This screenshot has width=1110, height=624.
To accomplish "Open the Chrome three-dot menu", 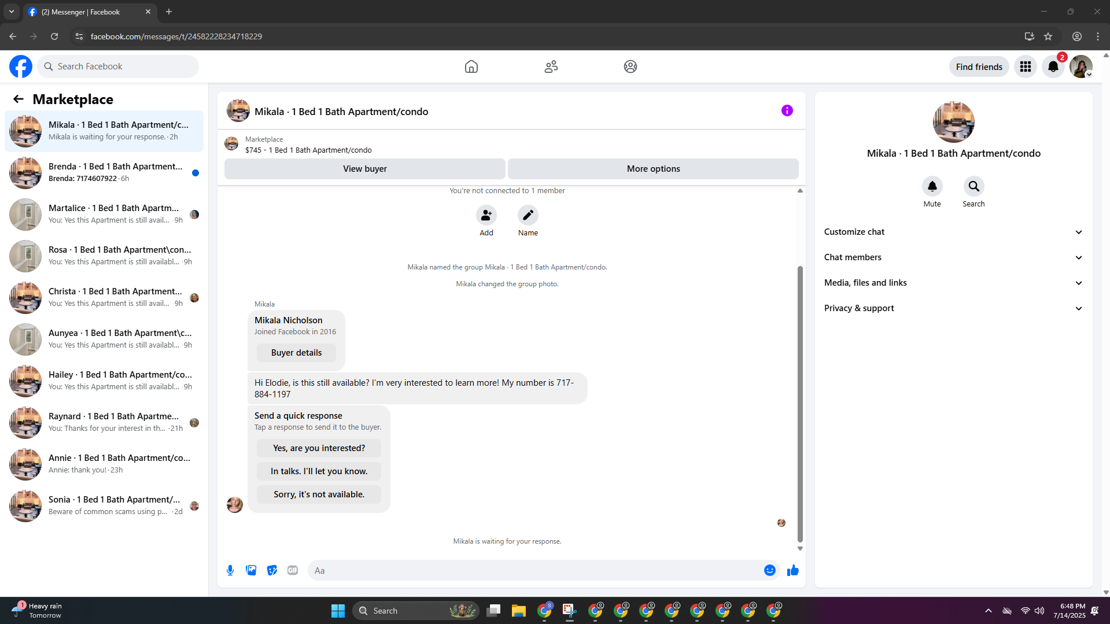I will click(1098, 36).
